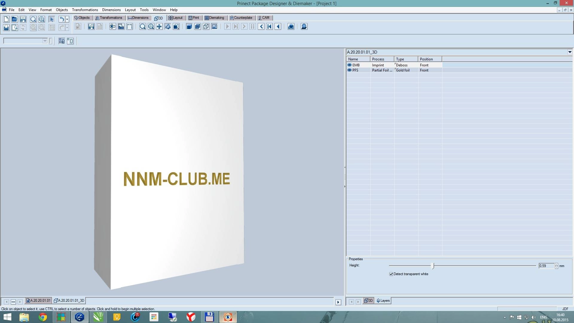Click the white 3D box model
Image resolution: width=574 pixels, height=323 pixels.
coord(169,172)
